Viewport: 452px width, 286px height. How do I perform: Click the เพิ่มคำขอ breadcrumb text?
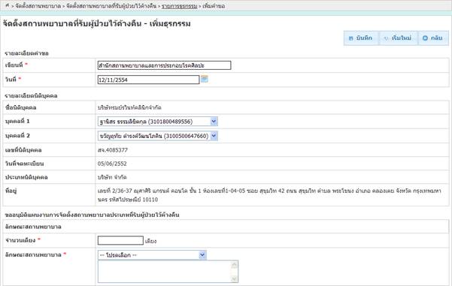click(214, 6)
